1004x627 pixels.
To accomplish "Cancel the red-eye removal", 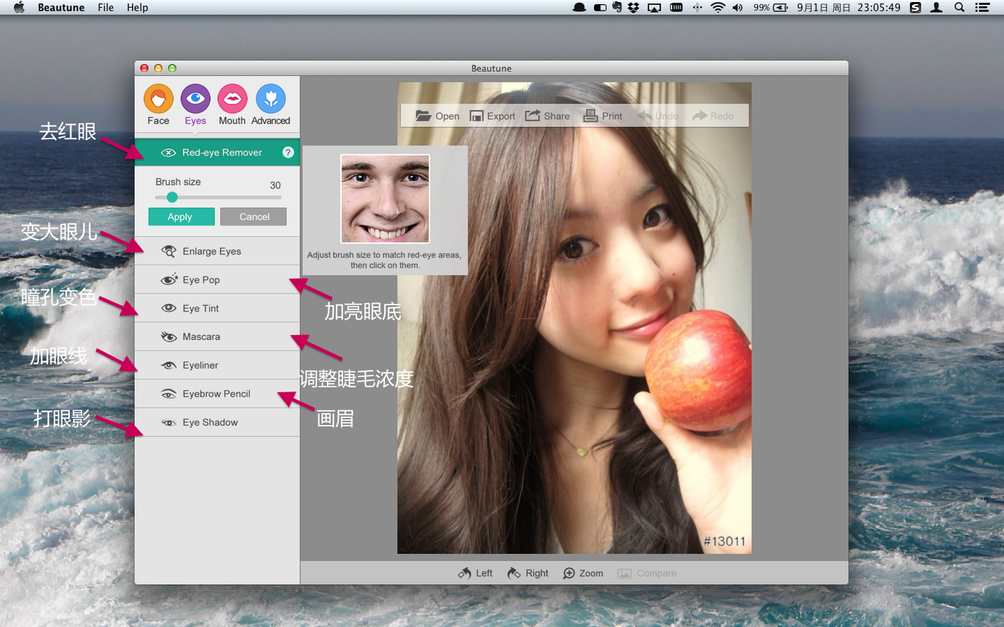I will (x=254, y=217).
